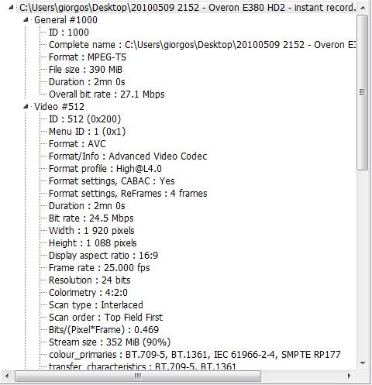The width and height of the screenshot is (372, 385).
Task: Click the vertical scrollbar down arrow
Action: (363, 363)
